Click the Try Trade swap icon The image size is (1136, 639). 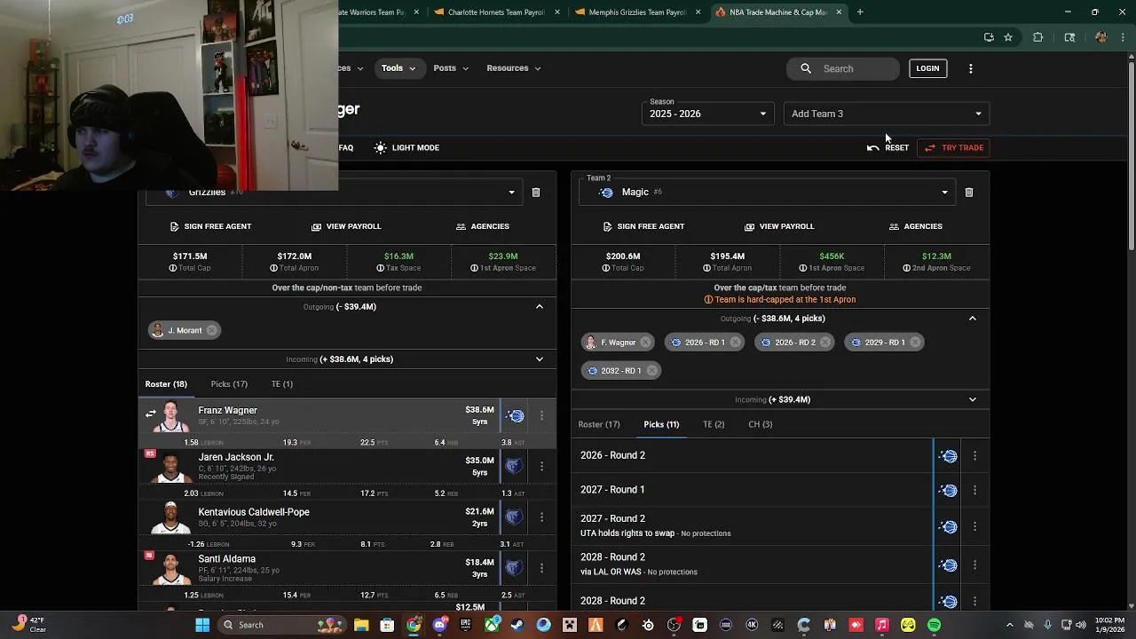coord(929,147)
